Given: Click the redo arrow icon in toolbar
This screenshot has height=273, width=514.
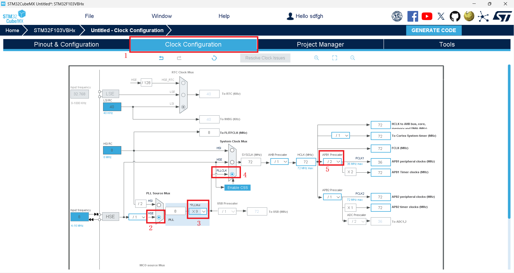Looking at the screenshot, I should tap(179, 58).
